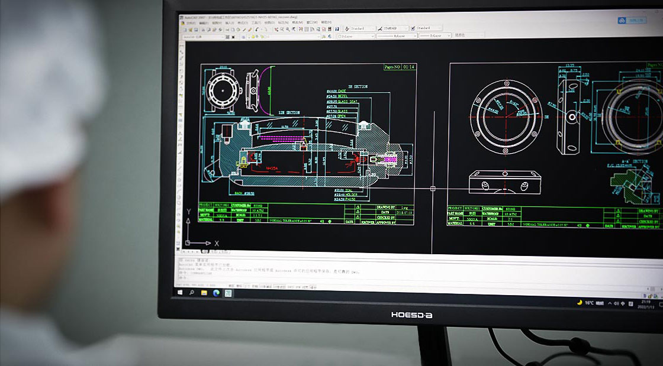Open the 格式(O) Format menu
The height and width of the screenshot is (366, 663).
tap(243, 23)
